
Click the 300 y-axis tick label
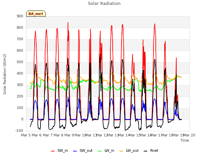(20, 85)
